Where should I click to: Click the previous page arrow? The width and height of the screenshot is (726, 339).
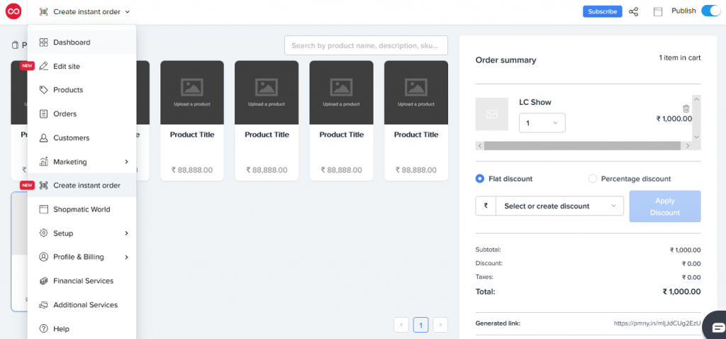401,325
